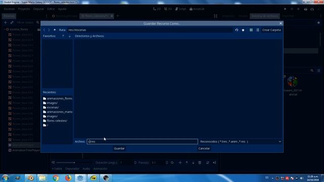Pause the running scene

pyautogui.click(x=292, y=9)
